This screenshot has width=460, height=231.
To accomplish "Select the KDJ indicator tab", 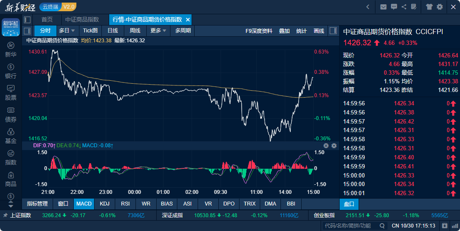I will point(104,204).
